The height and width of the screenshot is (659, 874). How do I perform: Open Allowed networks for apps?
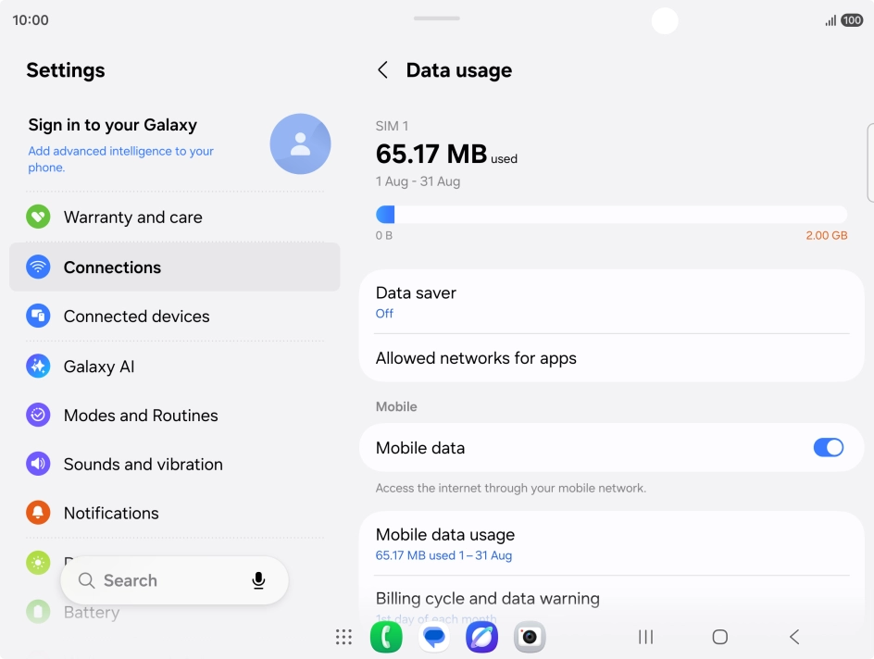coord(611,357)
